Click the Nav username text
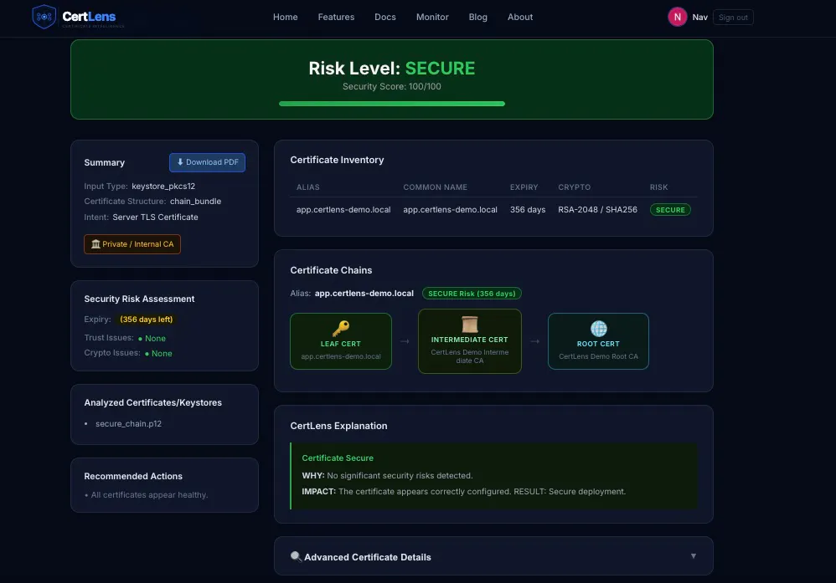The width and height of the screenshot is (836, 583). coord(699,17)
